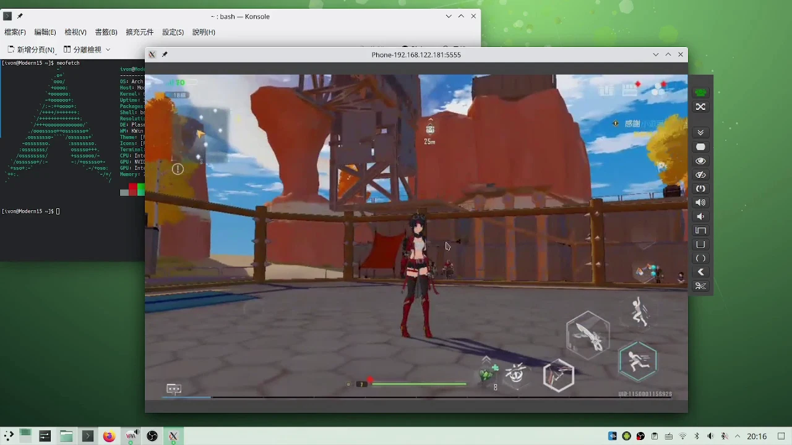Screen dimensions: 792x445
Task: Lower phone volume with quiet speaker icon
Action: pyautogui.click(x=700, y=216)
